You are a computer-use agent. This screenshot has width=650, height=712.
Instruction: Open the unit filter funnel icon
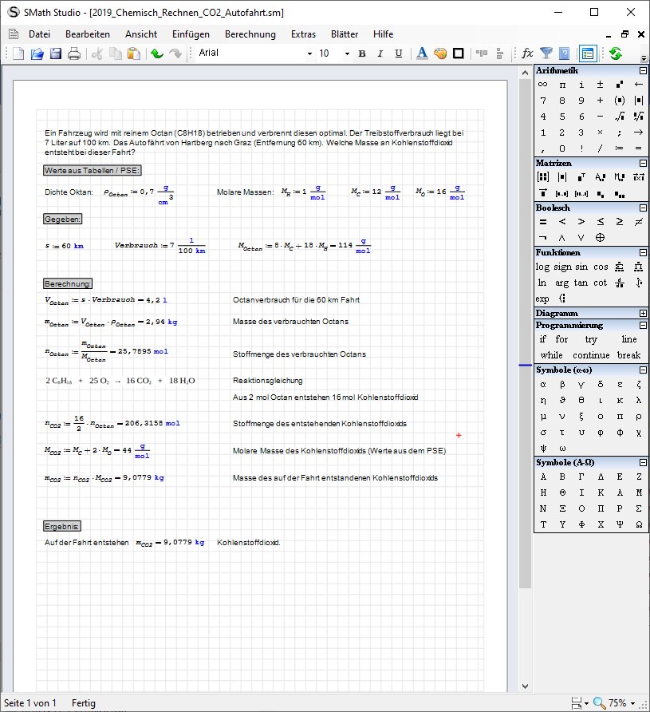click(x=546, y=53)
